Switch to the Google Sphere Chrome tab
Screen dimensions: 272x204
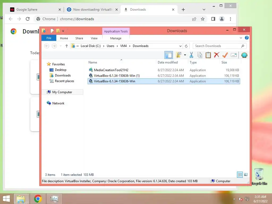(36, 10)
